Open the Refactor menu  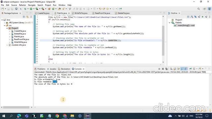tap(23, 5)
